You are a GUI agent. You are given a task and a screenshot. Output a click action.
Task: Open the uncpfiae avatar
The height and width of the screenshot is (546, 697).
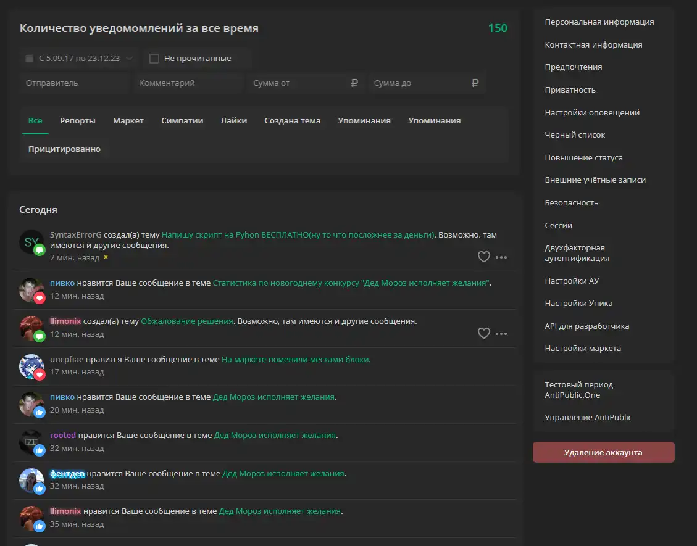click(31, 366)
